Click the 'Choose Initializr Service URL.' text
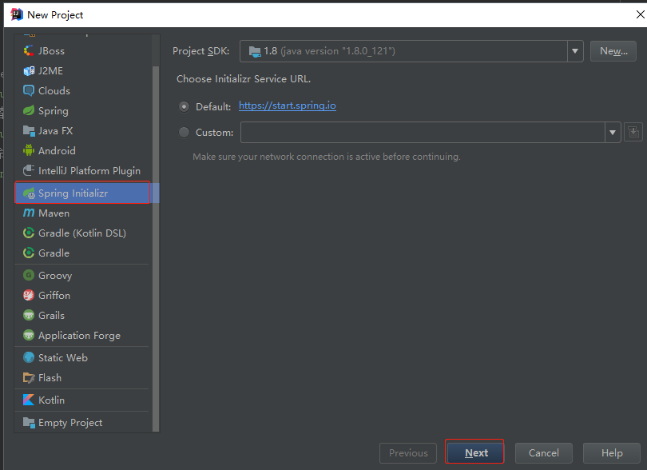Viewport: 647px width, 470px height. pyautogui.click(x=244, y=79)
